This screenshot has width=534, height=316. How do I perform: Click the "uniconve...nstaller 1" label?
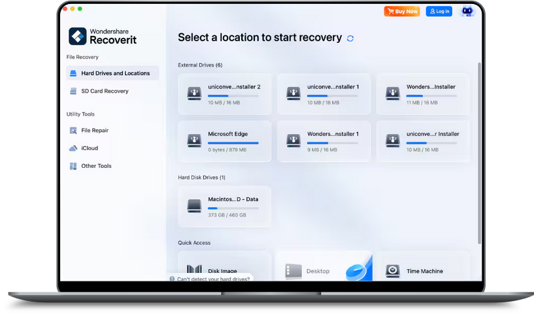tap(333, 87)
